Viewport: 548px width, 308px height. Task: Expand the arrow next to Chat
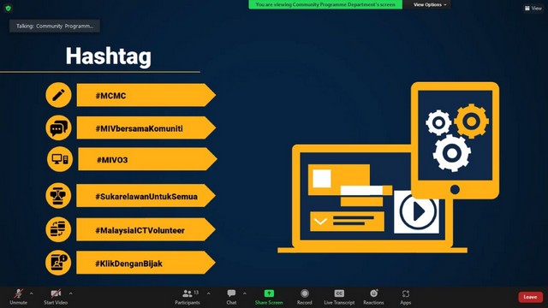(x=244, y=293)
